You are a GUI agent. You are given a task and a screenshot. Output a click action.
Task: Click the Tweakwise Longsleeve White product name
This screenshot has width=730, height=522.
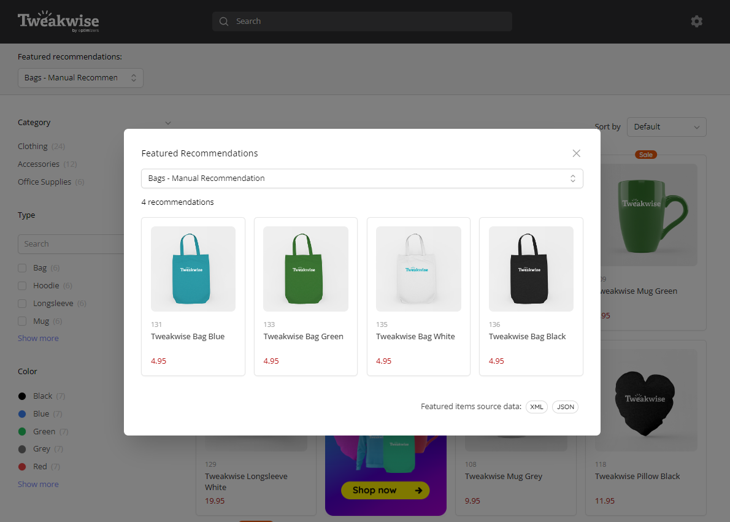click(x=246, y=482)
